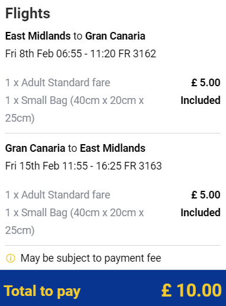226x306 pixels.
Task: Click return Small Bag item
Action: pos(75,222)
